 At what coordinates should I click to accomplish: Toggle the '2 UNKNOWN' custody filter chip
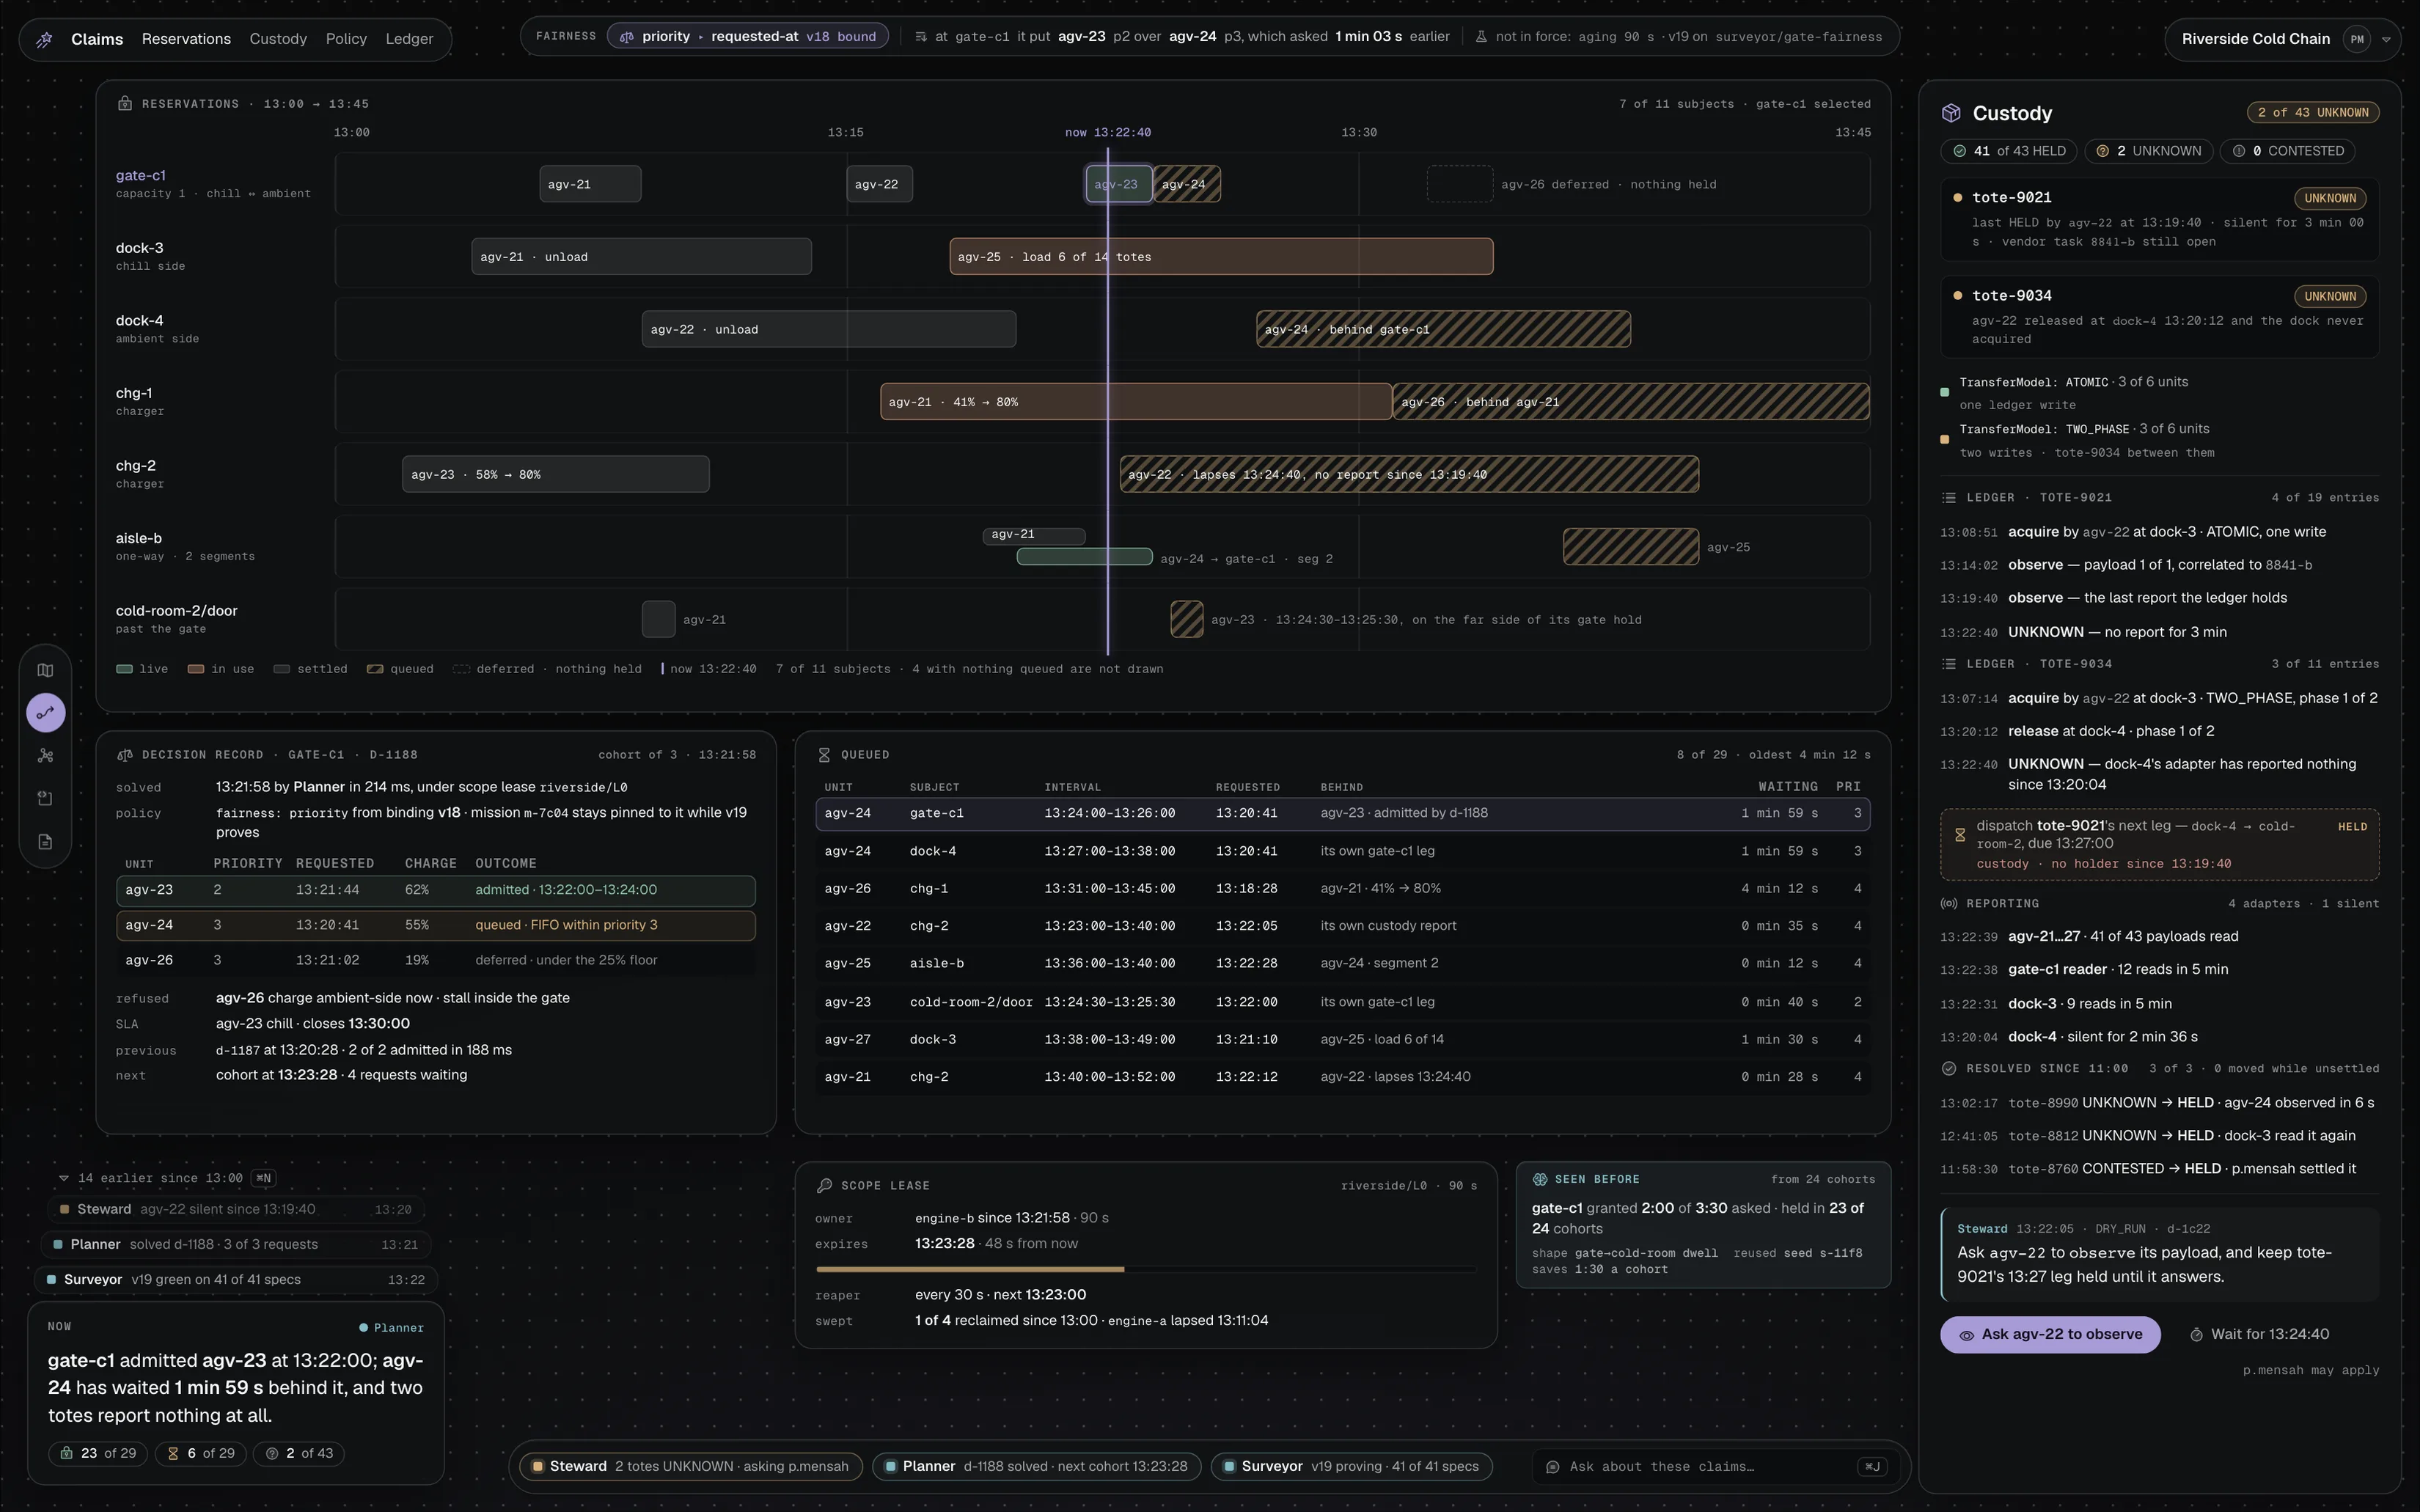[x=2149, y=151]
